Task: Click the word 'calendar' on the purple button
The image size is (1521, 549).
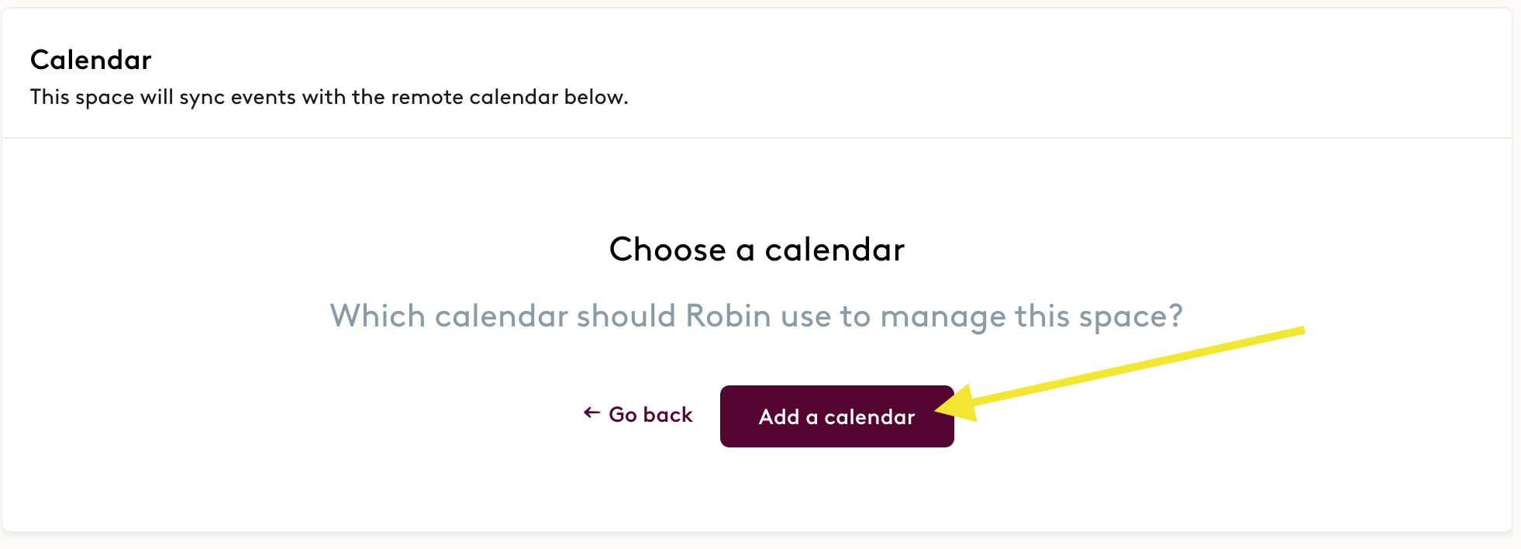Action: (x=869, y=417)
